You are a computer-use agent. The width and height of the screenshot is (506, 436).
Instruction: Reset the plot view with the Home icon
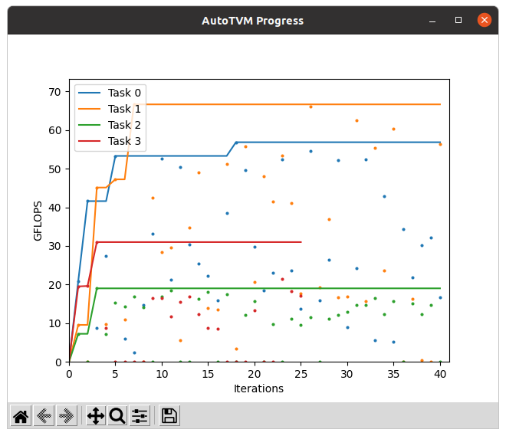[21, 416]
